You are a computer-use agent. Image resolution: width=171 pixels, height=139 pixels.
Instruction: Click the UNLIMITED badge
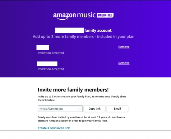(105, 15)
